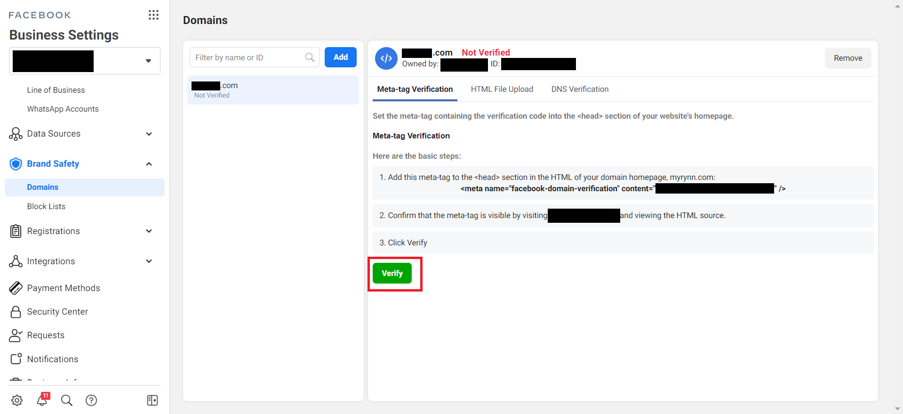Image resolution: width=903 pixels, height=414 pixels.
Task: Remove the selected domain
Action: click(x=848, y=58)
